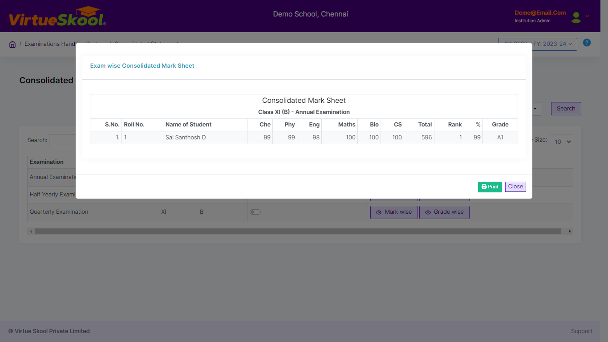
Task: View Quarterly Examination Grade wise
Action: (x=444, y=212)
